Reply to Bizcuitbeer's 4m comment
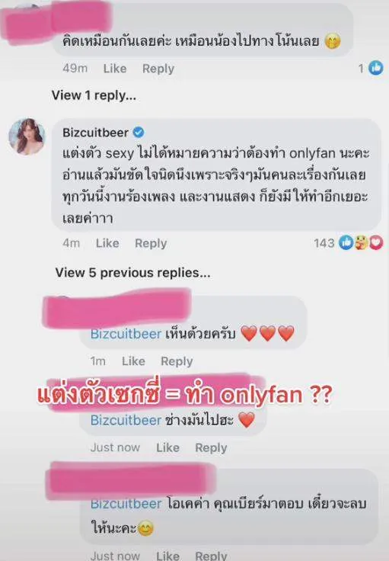 click(151, 244)
